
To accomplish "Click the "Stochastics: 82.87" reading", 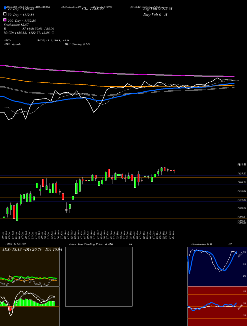I will (x=16, y=25).
